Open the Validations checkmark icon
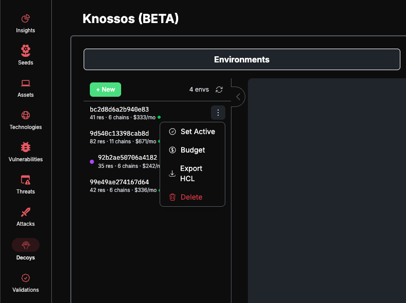Image resolution: width=406 pixels, height=303 pixels. [x=25, y=278]
